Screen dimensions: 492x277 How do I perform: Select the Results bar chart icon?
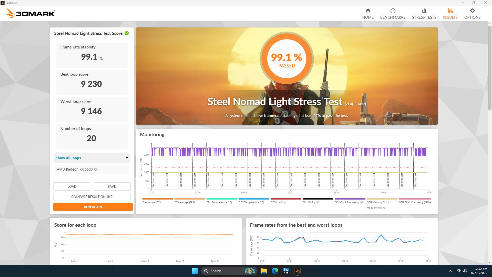450,11
